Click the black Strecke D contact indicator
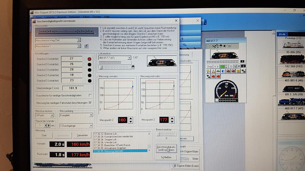 pyautogui.click(x=89, y=75)
